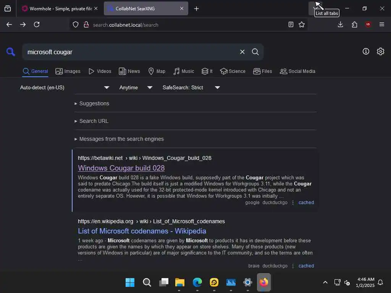The height and width of the screenshot is (293, 391).
Task: Switch to Images category
Action: pos(68,71)
